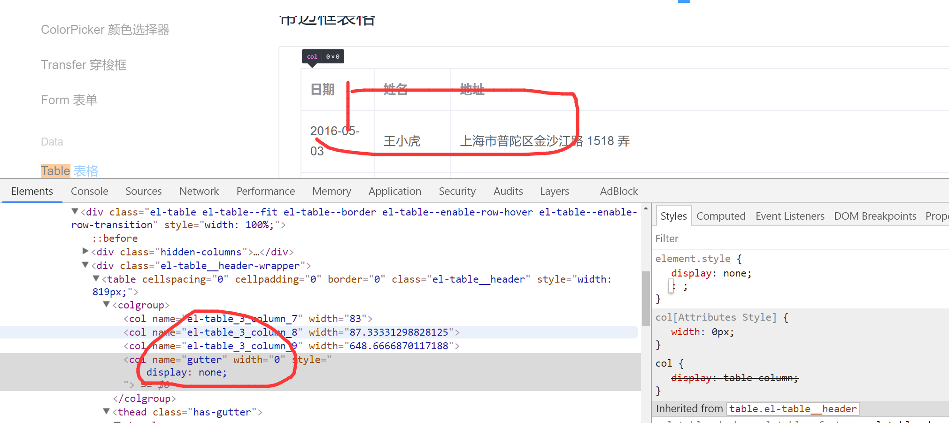This screenshot has height=423, width=949.
Task: Open DOM Breakpoints tab
Action: pyautogui.click(x=875, y=216)
